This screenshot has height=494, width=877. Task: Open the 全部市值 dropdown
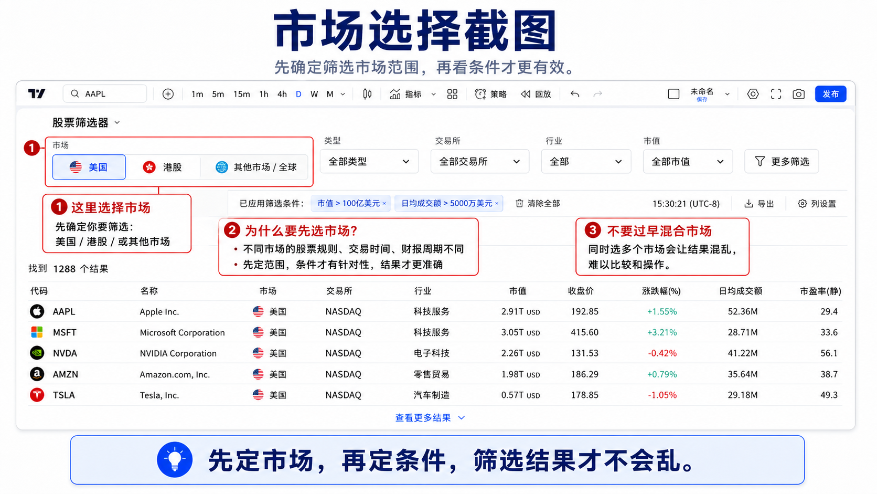(x=688, y=161)
